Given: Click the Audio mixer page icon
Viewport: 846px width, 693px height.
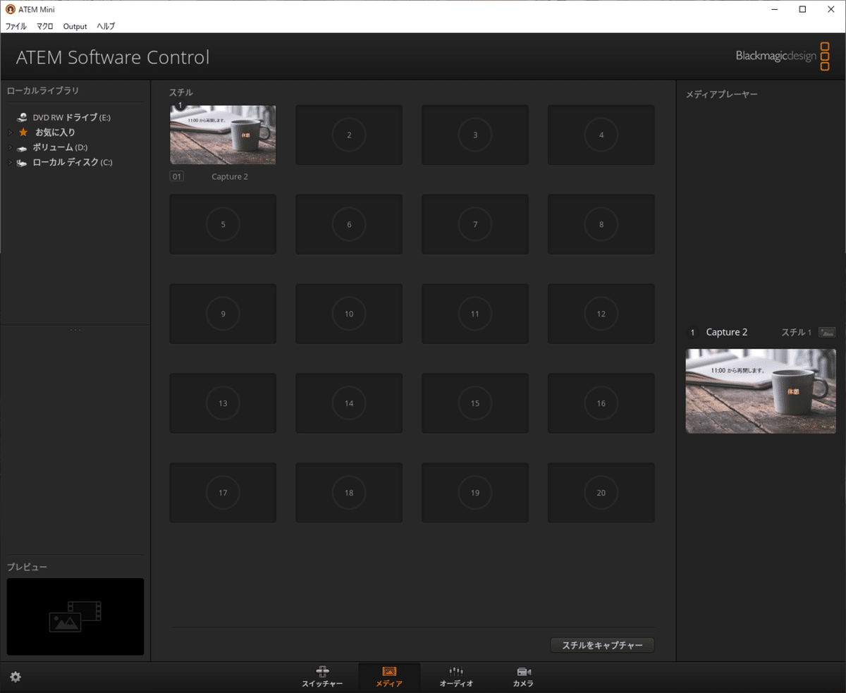Looking at the screenshot, I should 456,672.
